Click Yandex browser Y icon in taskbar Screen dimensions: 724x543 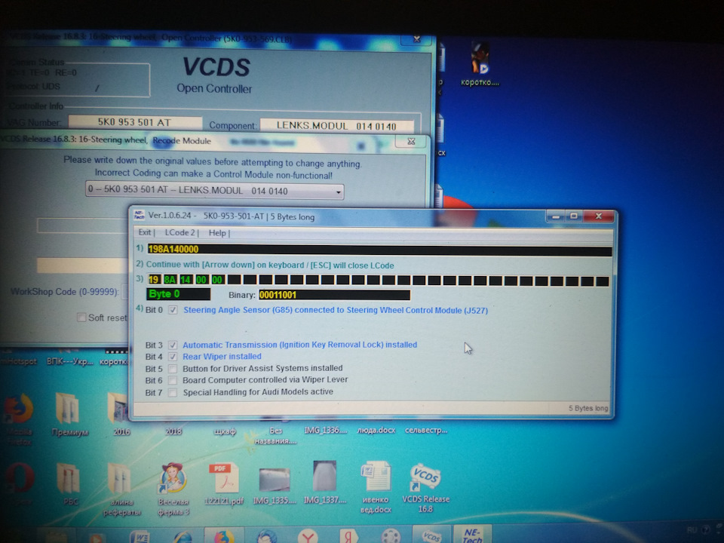click(308, 537)
